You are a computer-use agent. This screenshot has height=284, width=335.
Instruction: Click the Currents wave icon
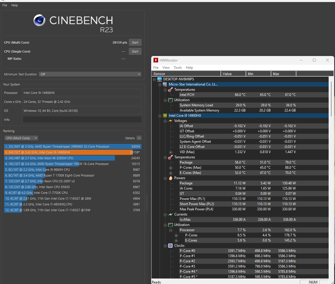coord(171,214)
